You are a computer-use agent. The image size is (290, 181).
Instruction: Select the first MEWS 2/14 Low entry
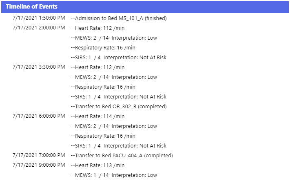(x=114, y=38)
